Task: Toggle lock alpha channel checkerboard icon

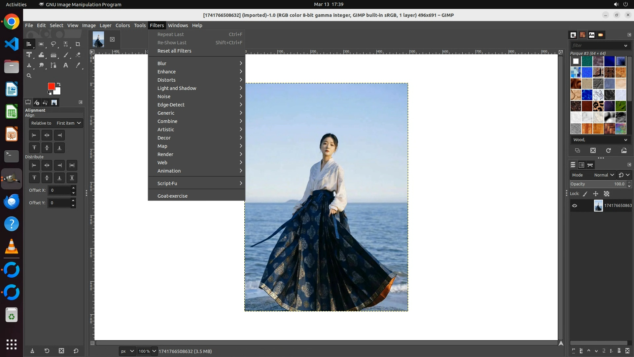Action: (607, 194)
